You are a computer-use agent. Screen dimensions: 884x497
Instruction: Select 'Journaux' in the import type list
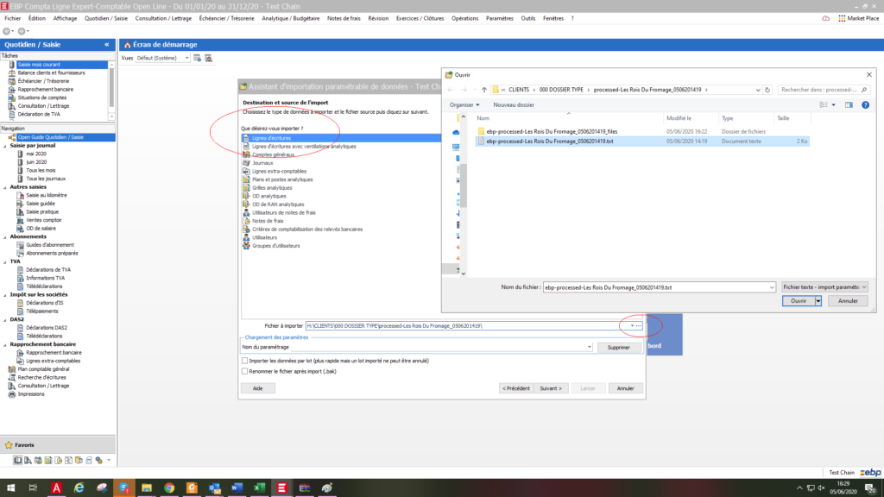click(x=262, y=163)
